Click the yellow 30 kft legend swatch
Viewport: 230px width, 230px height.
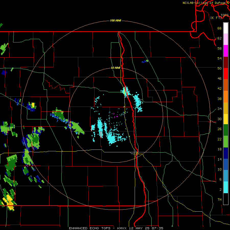coord(226,119)
